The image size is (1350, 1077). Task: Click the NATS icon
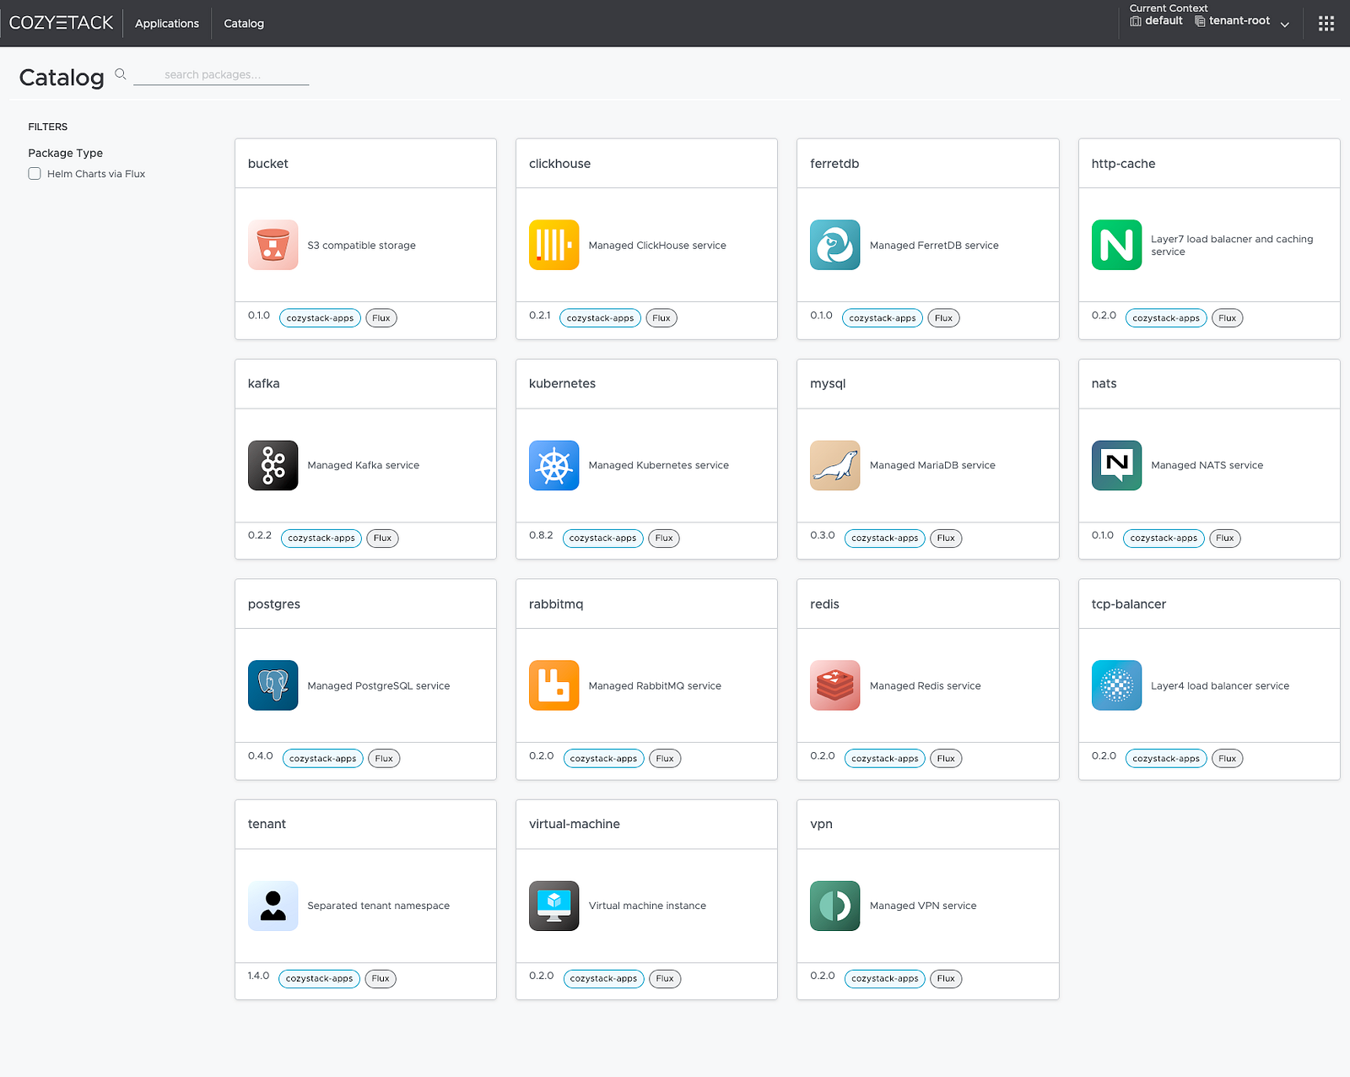(1116, 465)
